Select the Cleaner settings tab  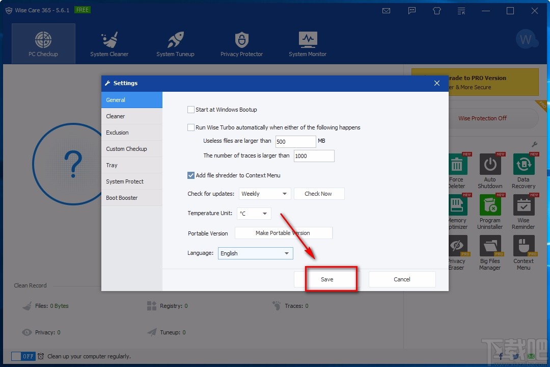click(x=131, y=116)
